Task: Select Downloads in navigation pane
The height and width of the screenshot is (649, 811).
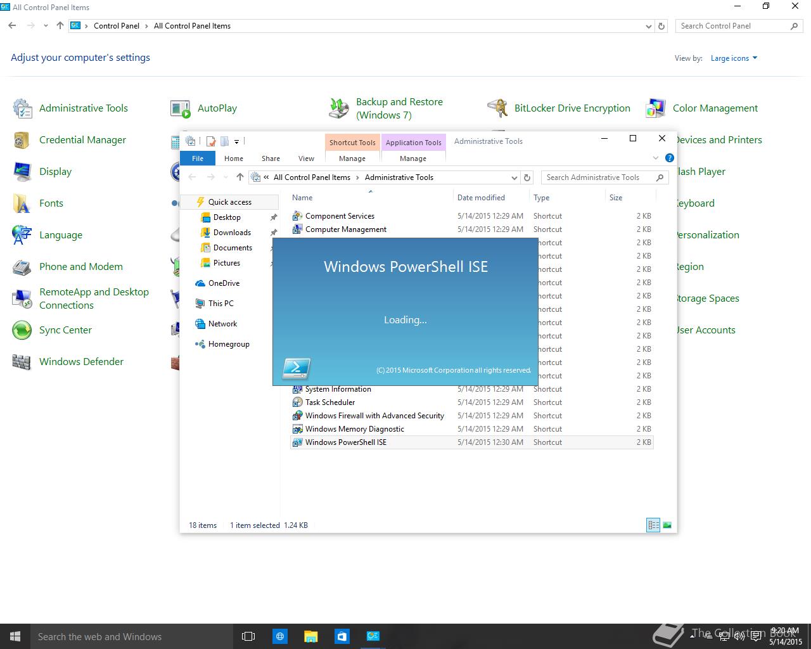Action: 232,233
